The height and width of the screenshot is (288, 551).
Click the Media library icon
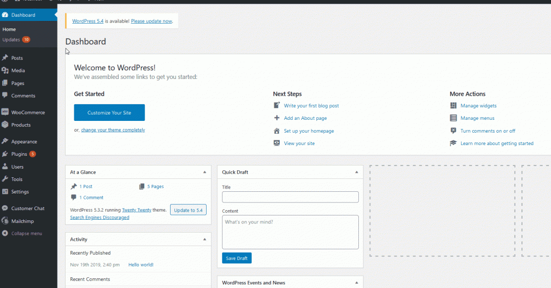pyautogui.click(x=5, y=70)
